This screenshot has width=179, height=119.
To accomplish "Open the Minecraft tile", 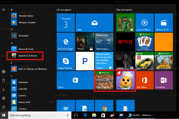I will pos(104,80).
